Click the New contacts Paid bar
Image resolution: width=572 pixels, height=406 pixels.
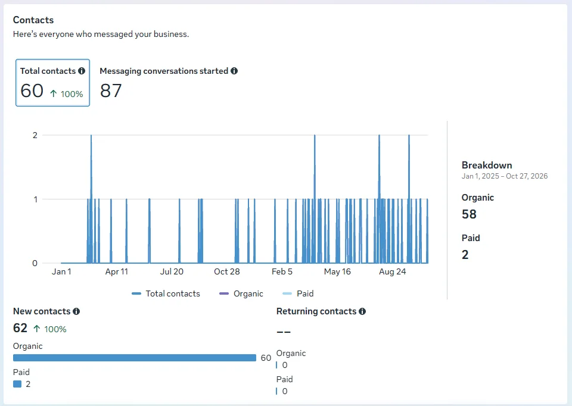17,384
